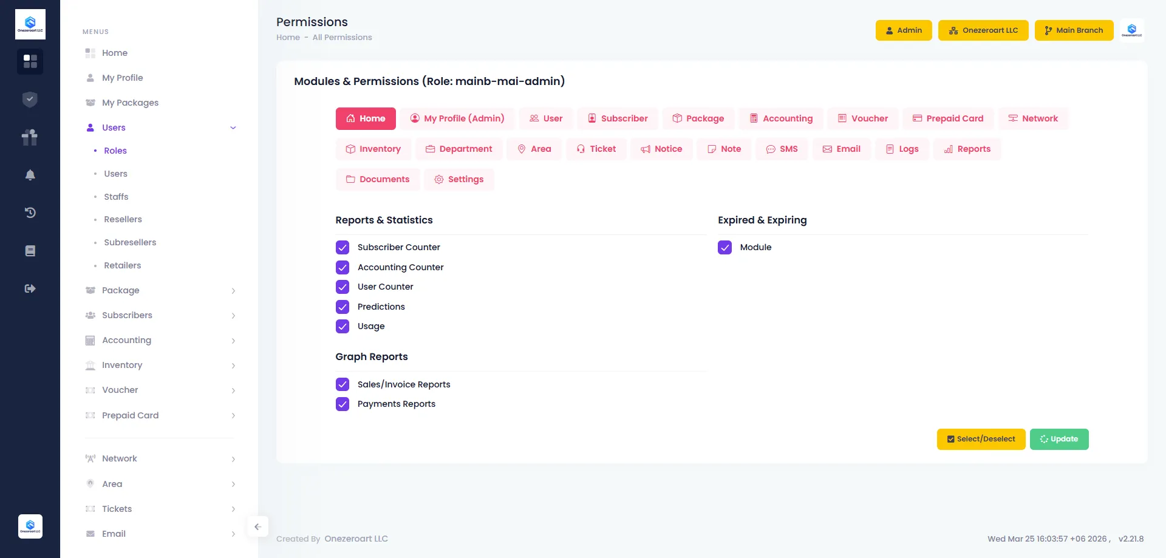Click the Select/Deselect button
Viewport: 1166px width, 558px height.
click(981, 439)
